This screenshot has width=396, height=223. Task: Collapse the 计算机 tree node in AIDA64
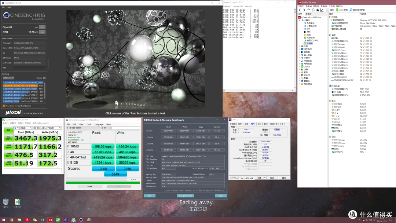click(x=300, y=20)
